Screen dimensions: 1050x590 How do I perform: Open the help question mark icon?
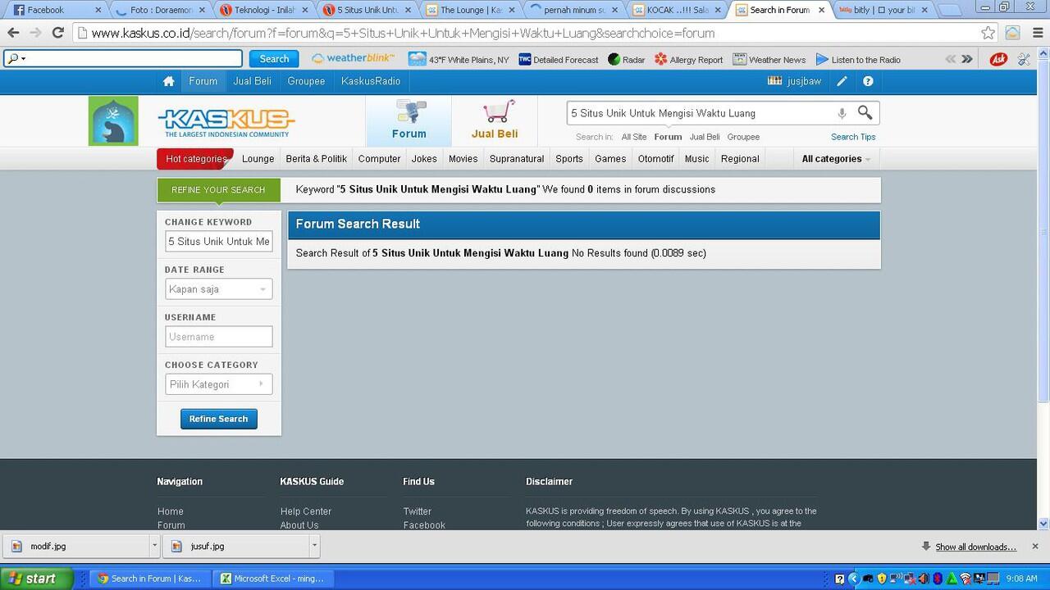(868, 81)
